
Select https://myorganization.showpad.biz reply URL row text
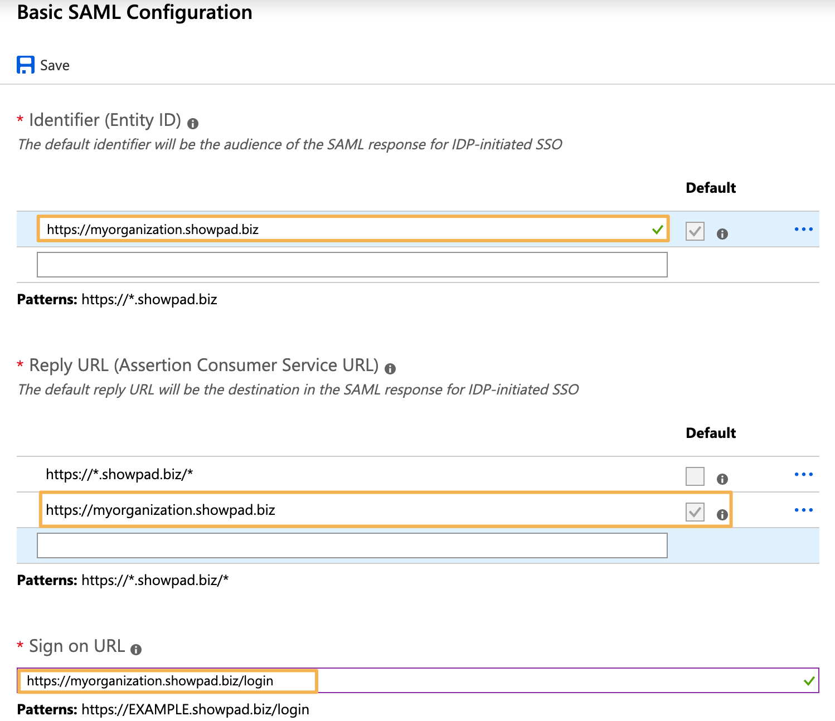(x=161, y=510)
